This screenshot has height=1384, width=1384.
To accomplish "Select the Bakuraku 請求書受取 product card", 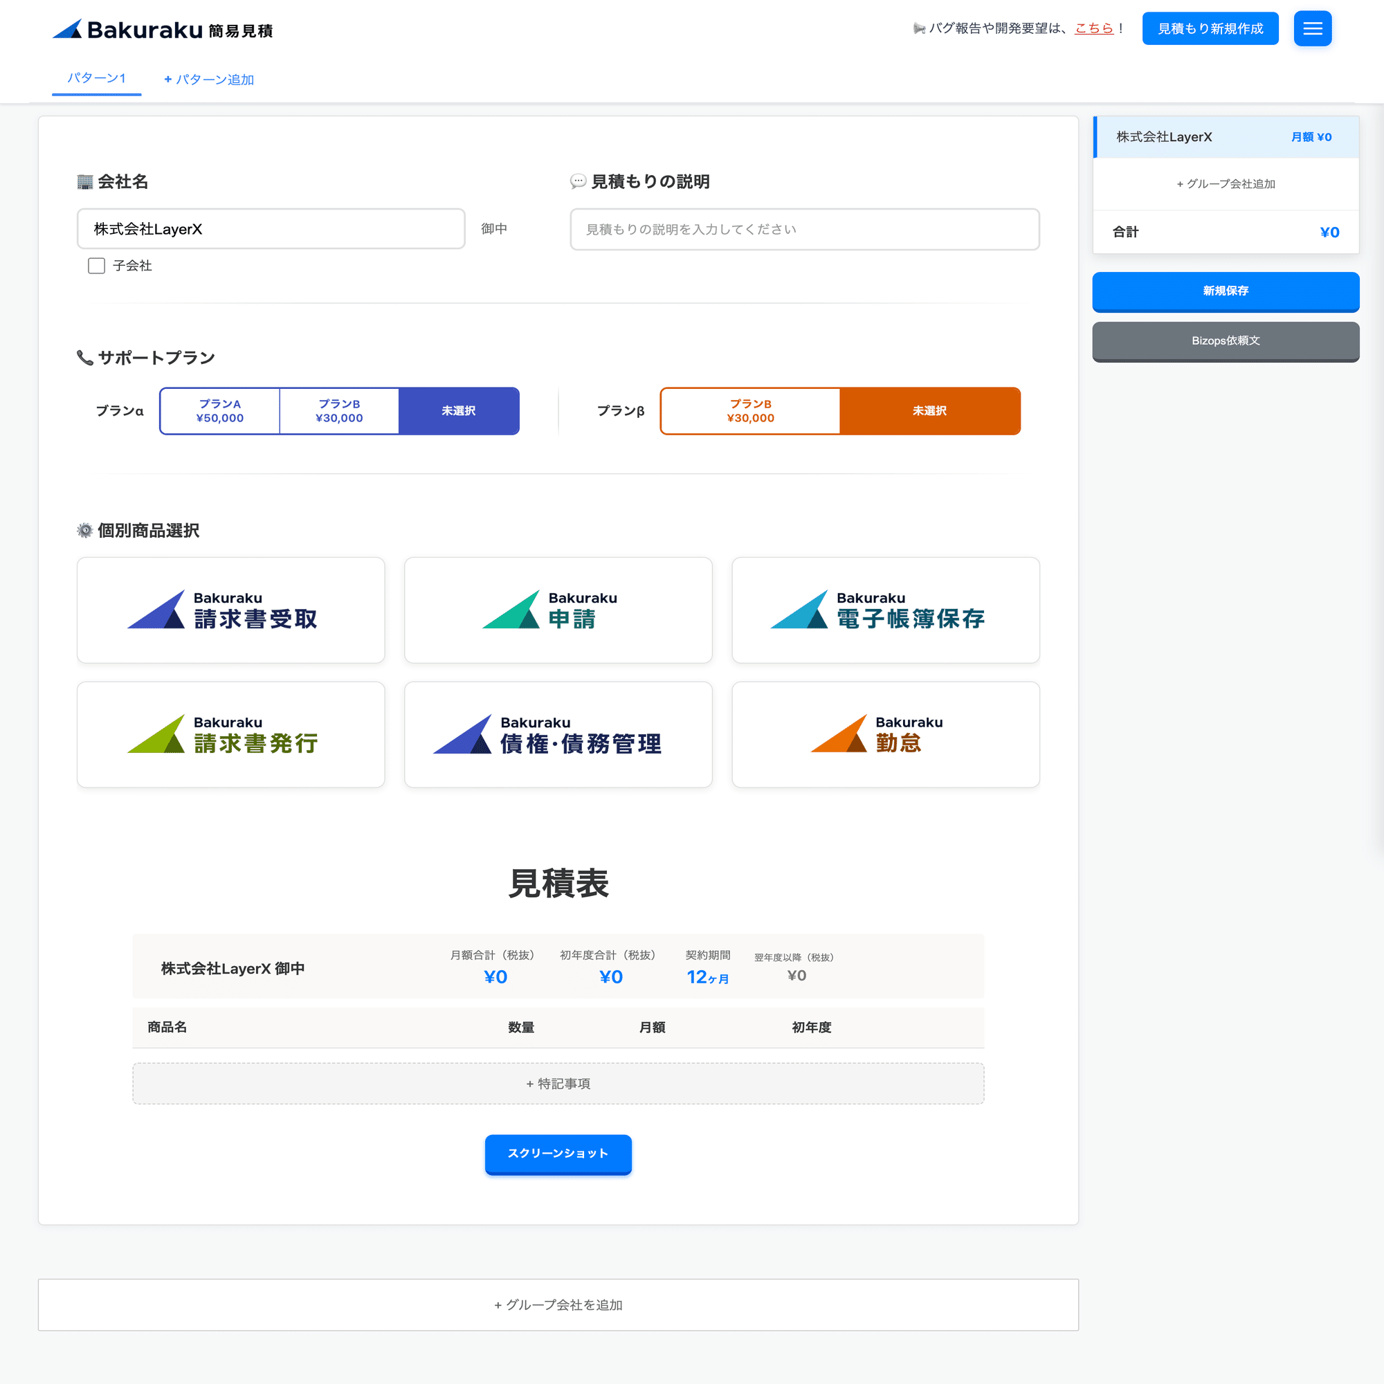I will pyautogui.click(x=230, y=610).
